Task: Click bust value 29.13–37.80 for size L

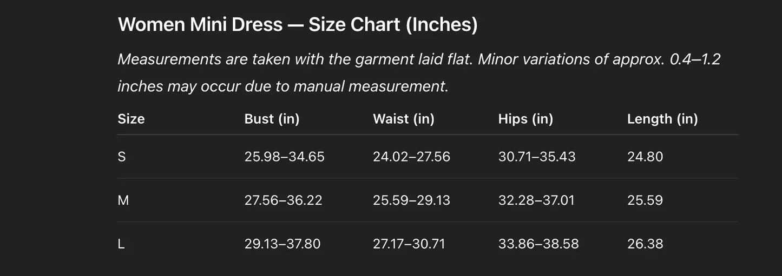Action: tap(282, 244)
